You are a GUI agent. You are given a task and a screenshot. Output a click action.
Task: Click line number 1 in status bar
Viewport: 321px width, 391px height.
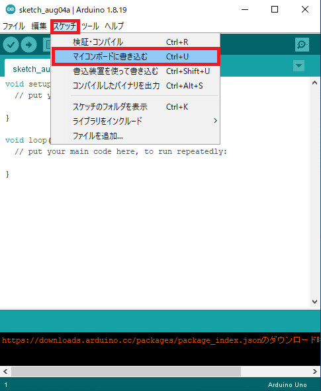coord(6,385)
